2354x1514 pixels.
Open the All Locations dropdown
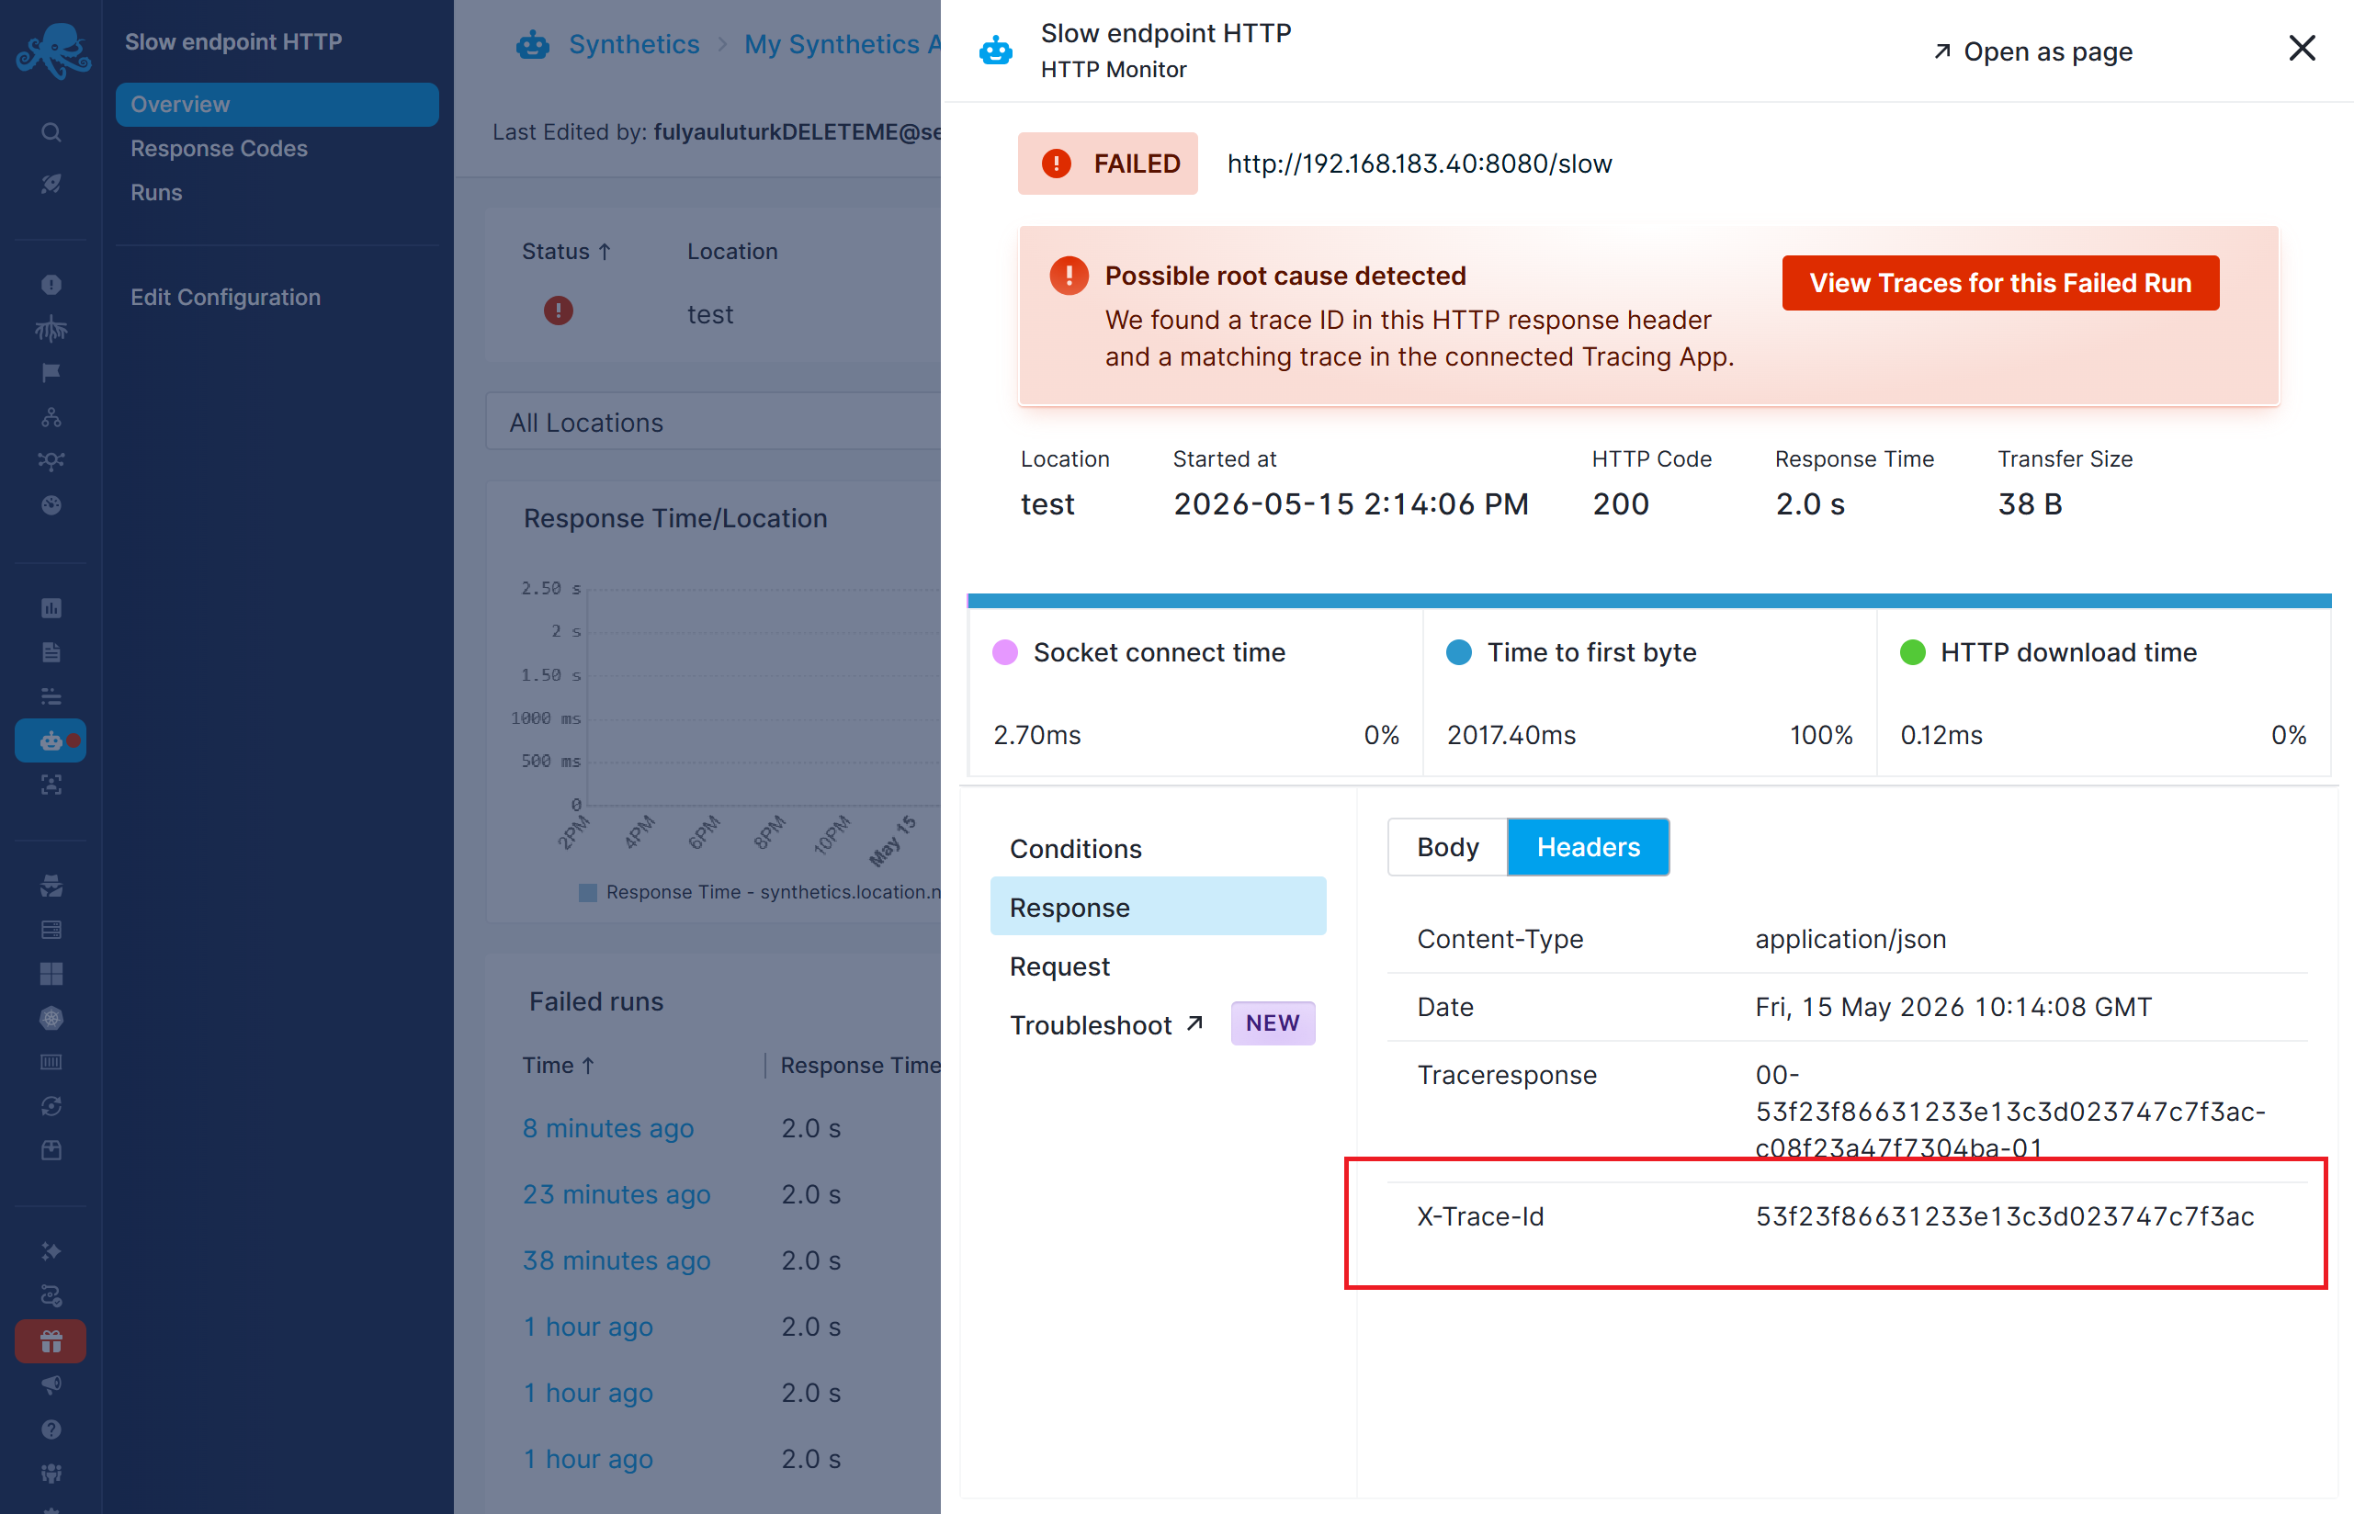[x=713, y=422]
